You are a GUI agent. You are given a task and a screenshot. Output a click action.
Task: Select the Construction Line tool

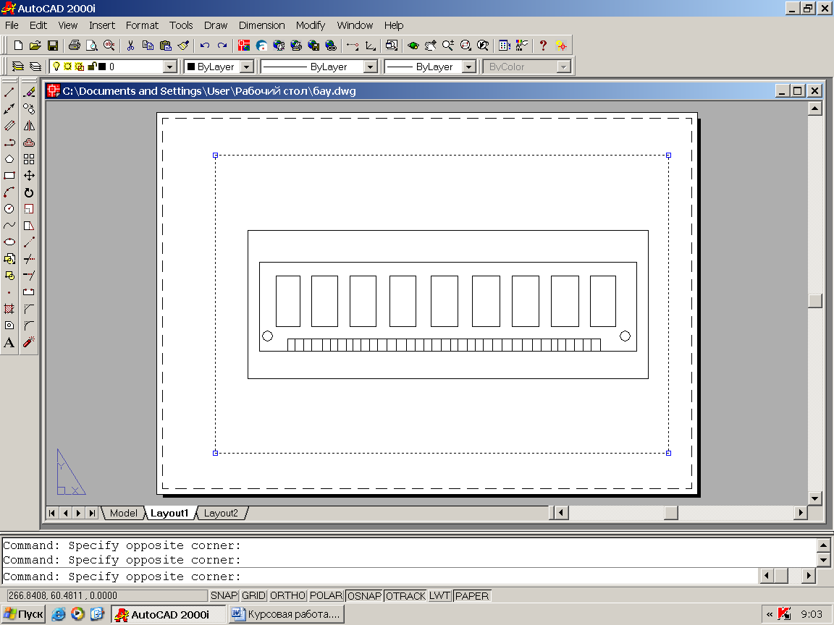coord(9,109)
